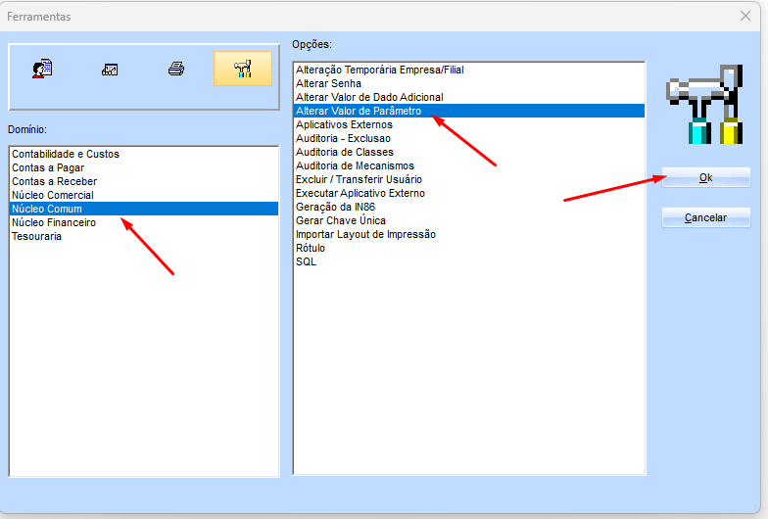This screenshot has width=768, height=519.
Task: Pick Núcleo Comercial from domain list
Action: point(53,195)
